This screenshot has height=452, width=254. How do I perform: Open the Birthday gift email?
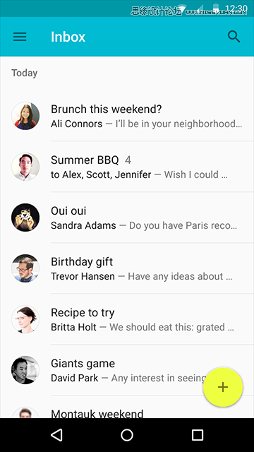[127, 268]
